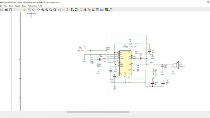Select resistor R3 symbol
The width and height of the screenshot is (210, 118).
click(x=107, y=49)
